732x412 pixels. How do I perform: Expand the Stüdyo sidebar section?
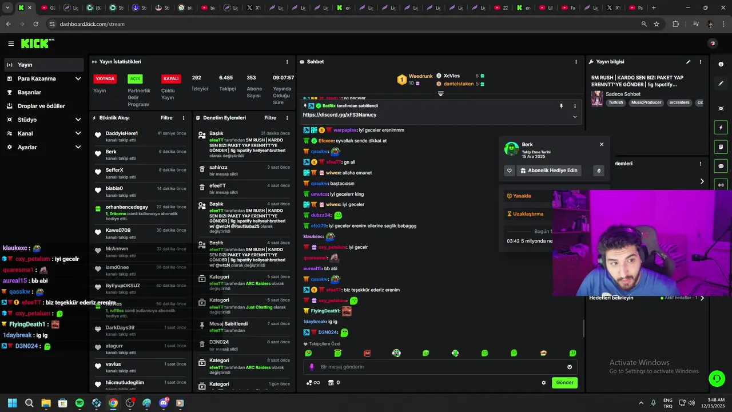pyautogui.click(x=43, y=120)
